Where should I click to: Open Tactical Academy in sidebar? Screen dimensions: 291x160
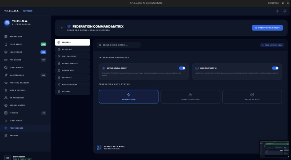coord(25,83)
